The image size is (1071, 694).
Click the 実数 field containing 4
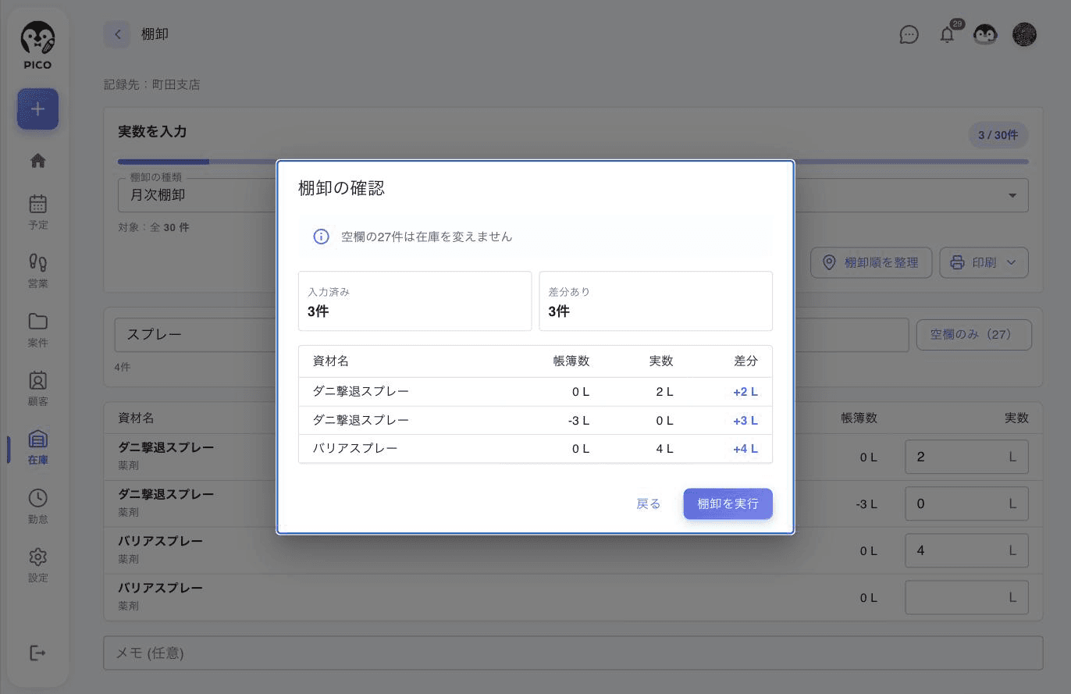coord(966,550)
